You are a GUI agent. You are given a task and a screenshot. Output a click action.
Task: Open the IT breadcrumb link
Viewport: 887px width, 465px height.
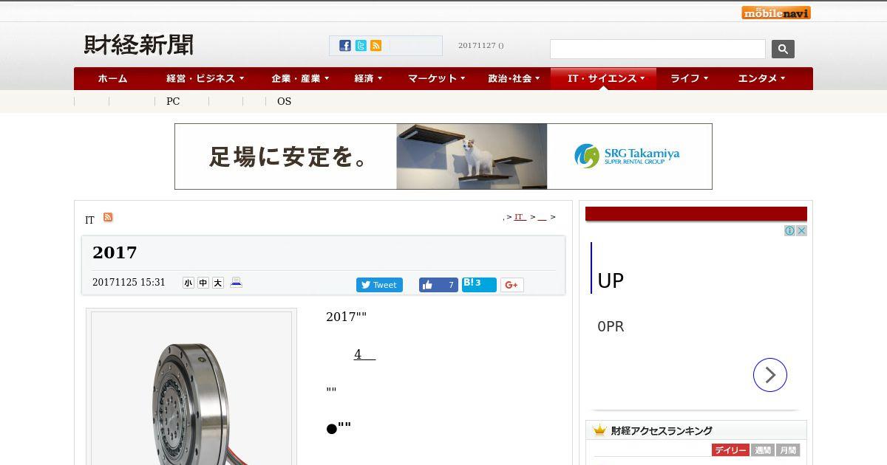tap(520, 217)
